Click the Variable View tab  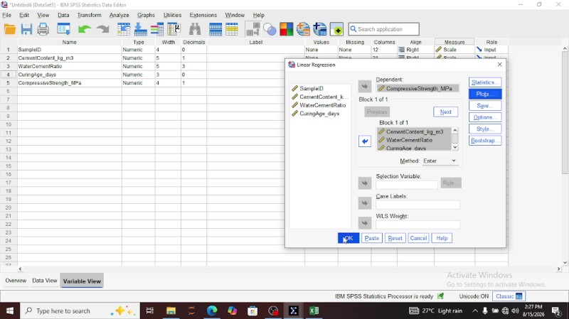pyautogui.click(x=82, y=281)
